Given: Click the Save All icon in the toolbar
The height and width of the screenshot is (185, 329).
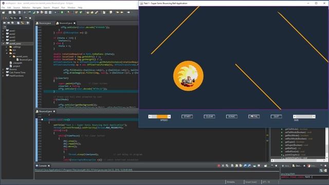Looking at the screenshot, I should (14, 12).
